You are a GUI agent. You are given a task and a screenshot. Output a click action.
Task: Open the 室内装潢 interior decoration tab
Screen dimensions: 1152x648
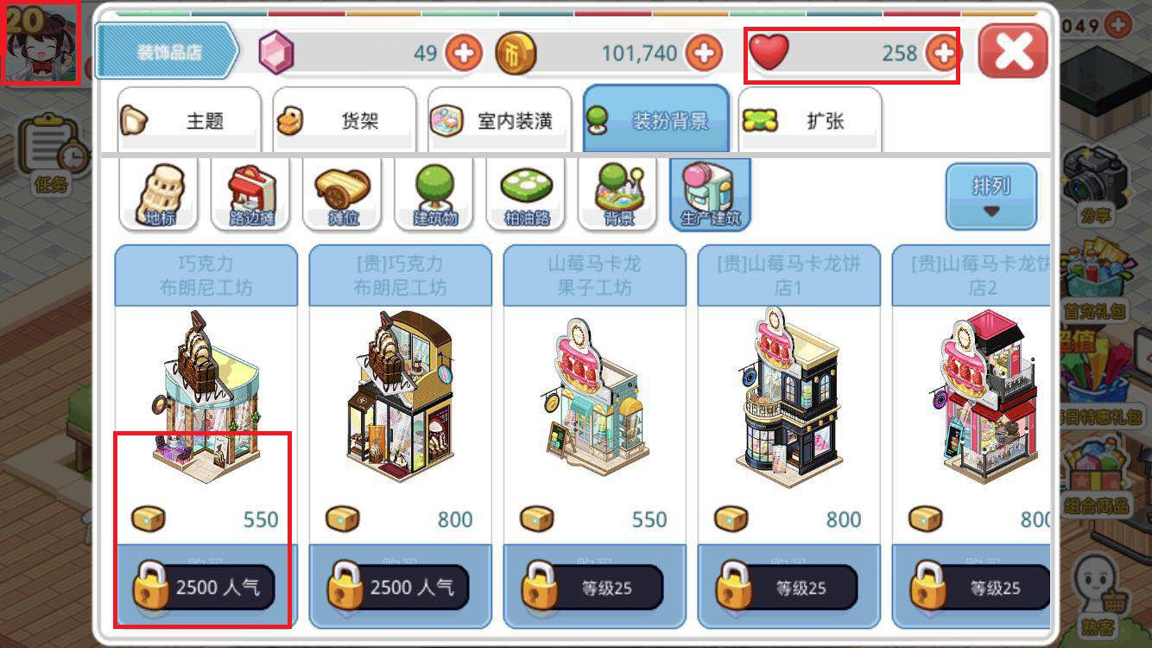499,120
